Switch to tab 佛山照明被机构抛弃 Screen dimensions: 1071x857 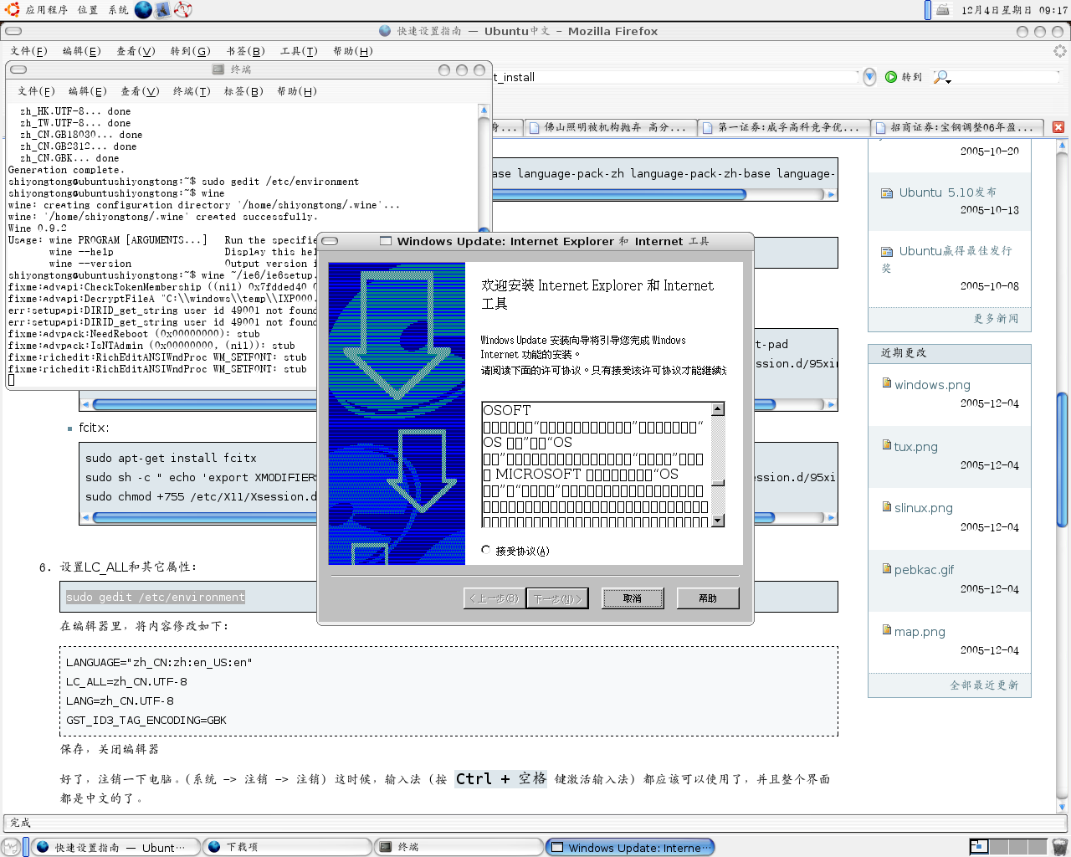pyautogui.click(x=612, y=127)
